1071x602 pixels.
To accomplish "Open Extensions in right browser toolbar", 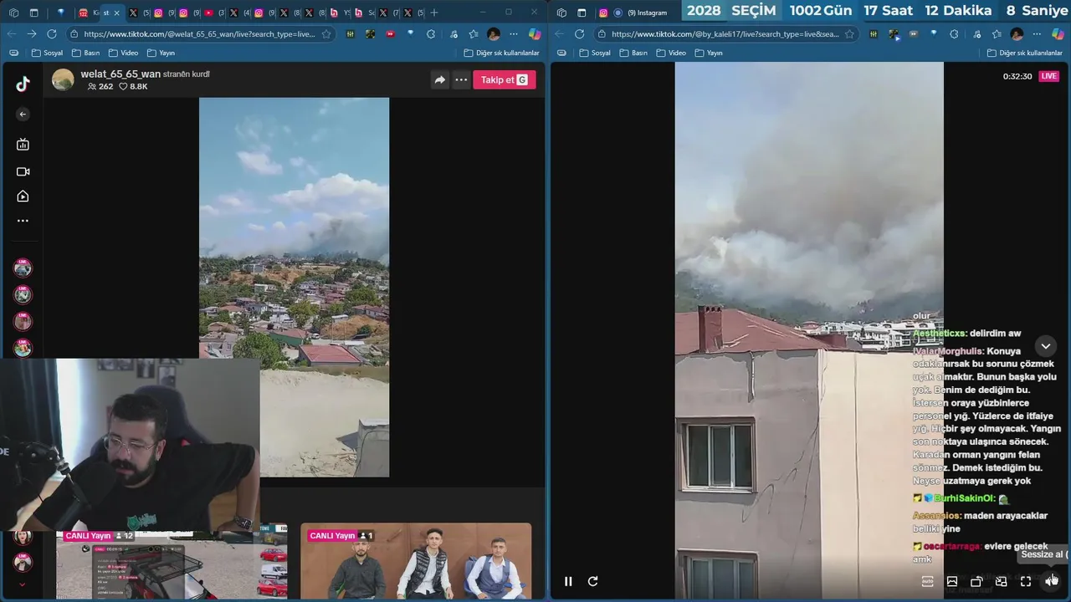I will [x=954, y=34].
